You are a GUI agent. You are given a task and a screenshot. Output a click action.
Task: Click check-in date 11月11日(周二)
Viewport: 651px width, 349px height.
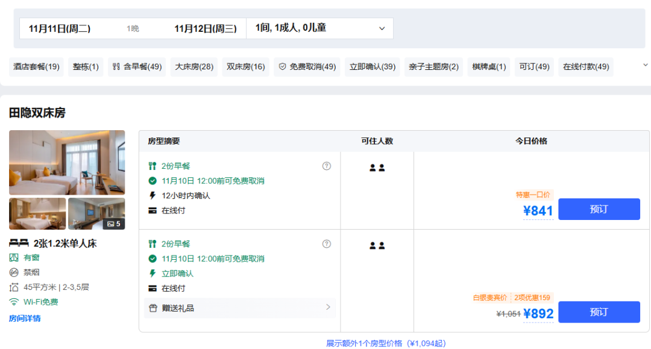pos(60,28)
